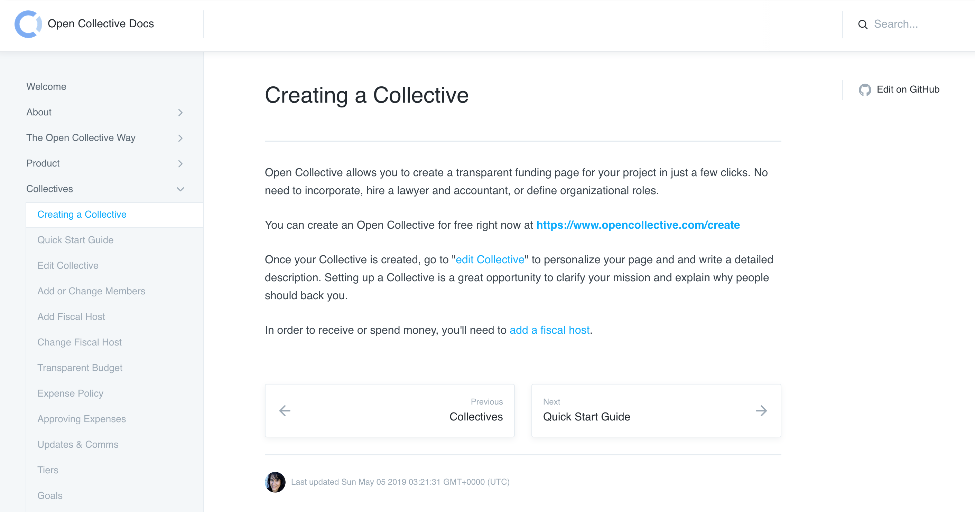Select Transparent Budget from the sidebar
The width and height of the screenshot is (975, 512).
[x=80, y=368]
